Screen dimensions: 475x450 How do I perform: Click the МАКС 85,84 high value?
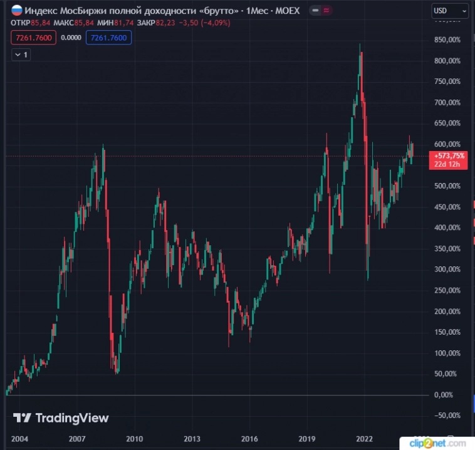click(x=73, y=23)
